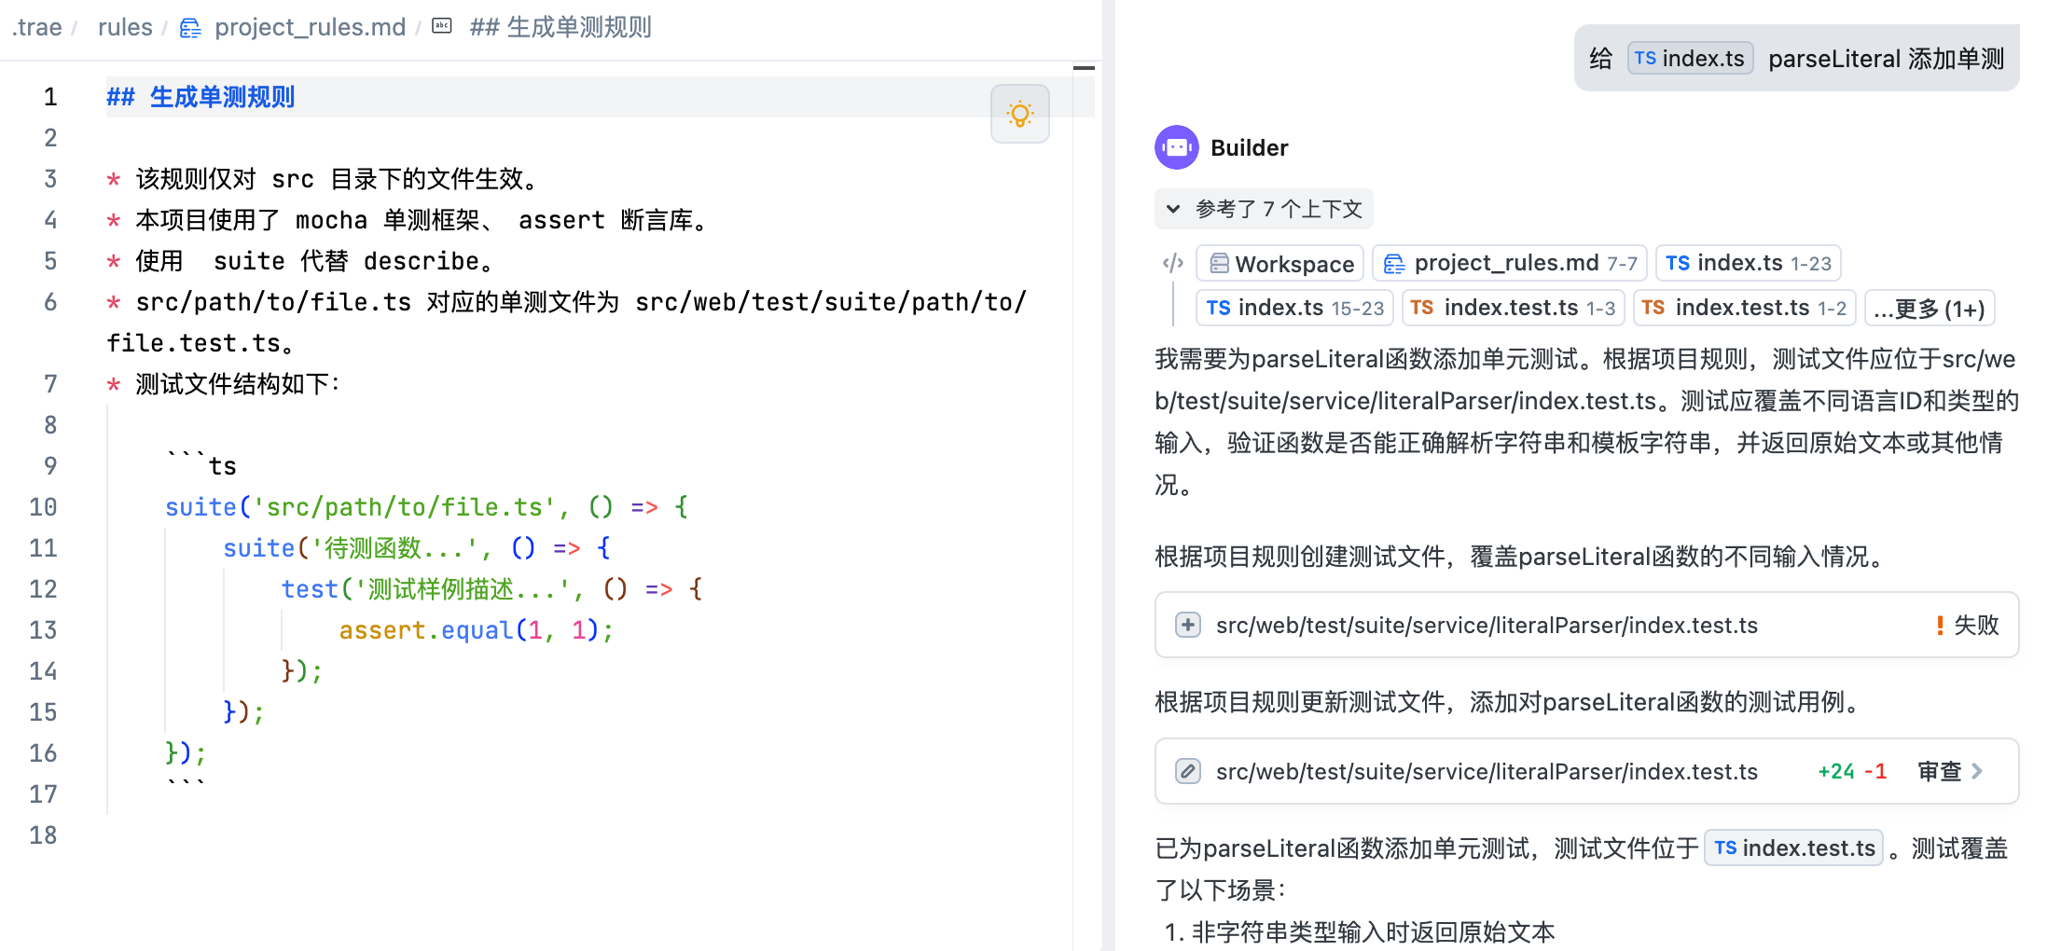Click the ## 生成单测规则 heading on line 1
The width and height of the screenshot is (2061, 951).
click(x=201, y=97)
